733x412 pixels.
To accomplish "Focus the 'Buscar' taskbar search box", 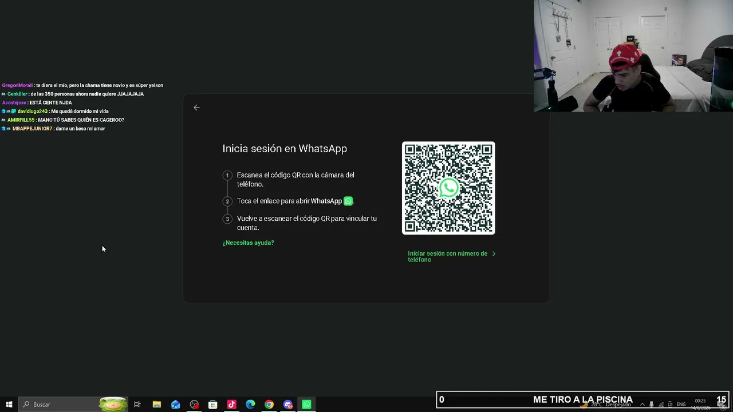I will click(x=73, y=405).
